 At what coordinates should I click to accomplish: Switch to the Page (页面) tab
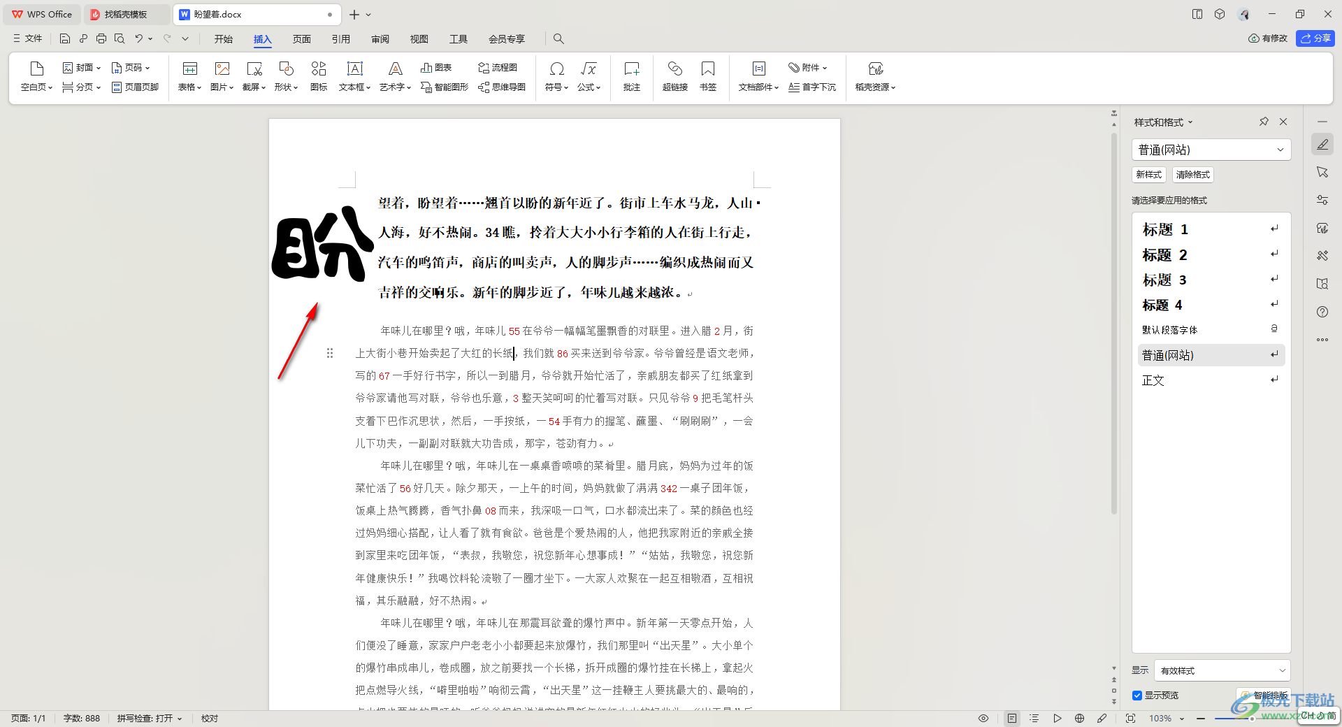point(302,39)
